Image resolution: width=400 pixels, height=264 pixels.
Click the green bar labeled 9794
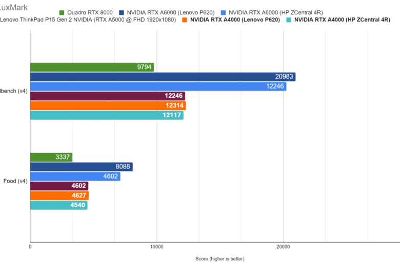(92, 67)
